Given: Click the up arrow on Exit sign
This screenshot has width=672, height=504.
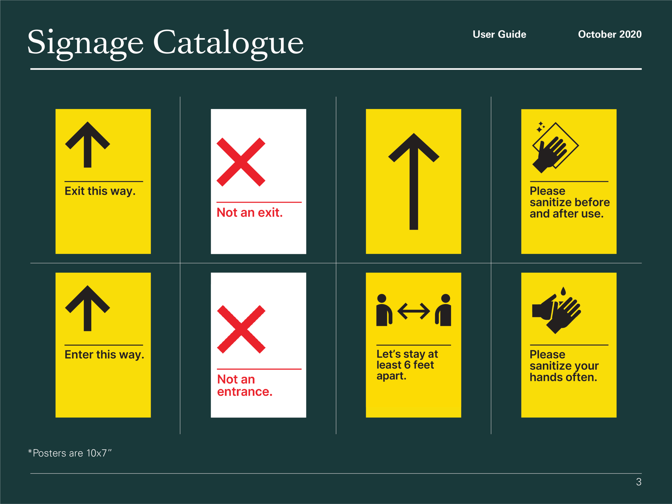Looking at the screenshot, I should point(87,145).
